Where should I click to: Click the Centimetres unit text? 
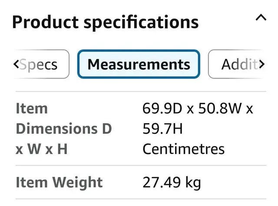coord(183,149)
